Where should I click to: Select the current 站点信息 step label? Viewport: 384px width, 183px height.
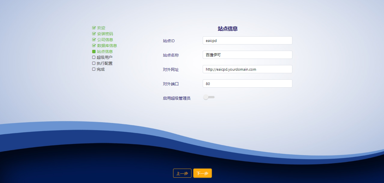(x=105, y=52)
